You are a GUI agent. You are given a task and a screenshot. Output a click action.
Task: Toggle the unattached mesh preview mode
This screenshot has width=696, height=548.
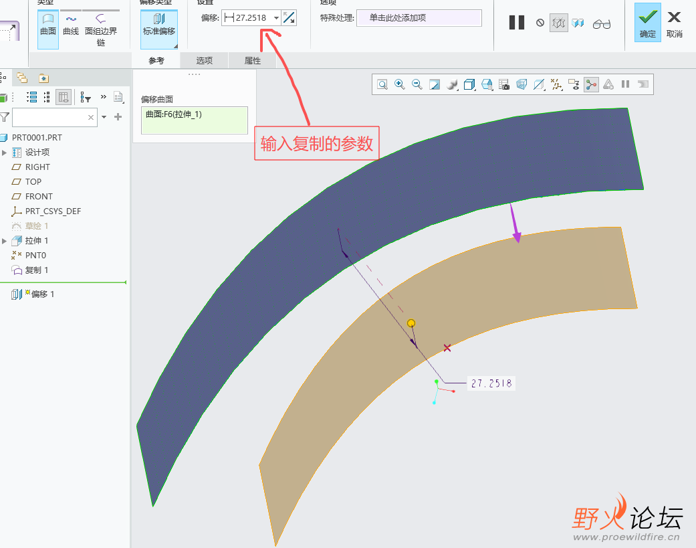(x=559, y=23)
